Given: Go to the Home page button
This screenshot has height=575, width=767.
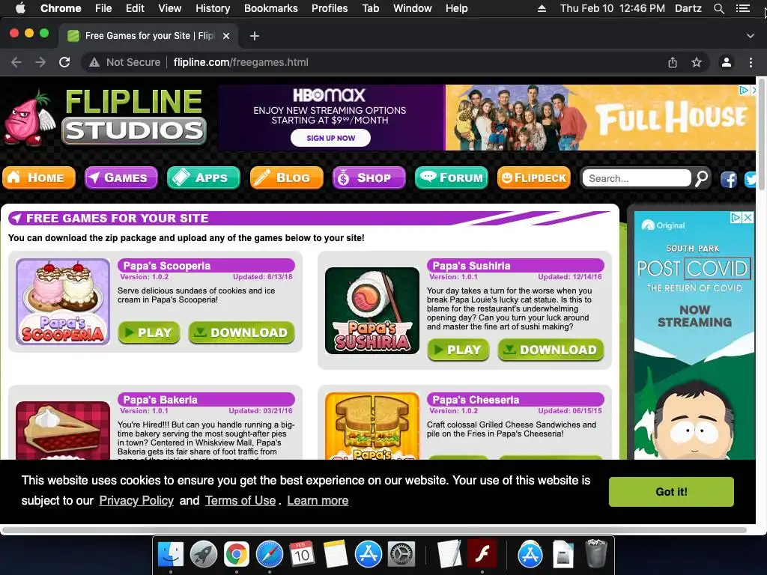Looking at the screenshot, I should point(39,177).
